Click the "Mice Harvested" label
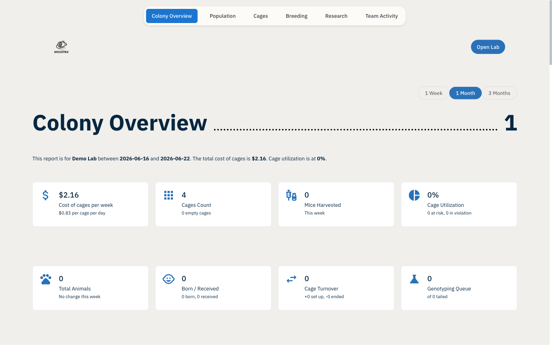 (x=323, y=205)
